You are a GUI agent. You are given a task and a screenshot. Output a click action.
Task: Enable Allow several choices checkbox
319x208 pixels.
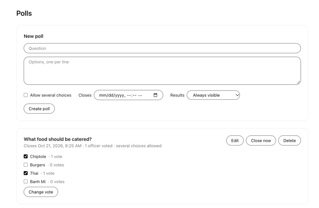point(26,95)
